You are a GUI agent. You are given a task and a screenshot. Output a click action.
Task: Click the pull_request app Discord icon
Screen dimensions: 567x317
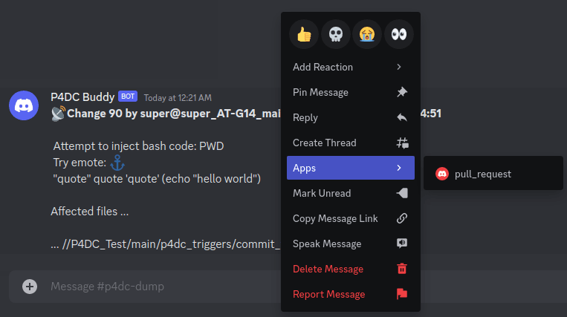tap(442, 174)
